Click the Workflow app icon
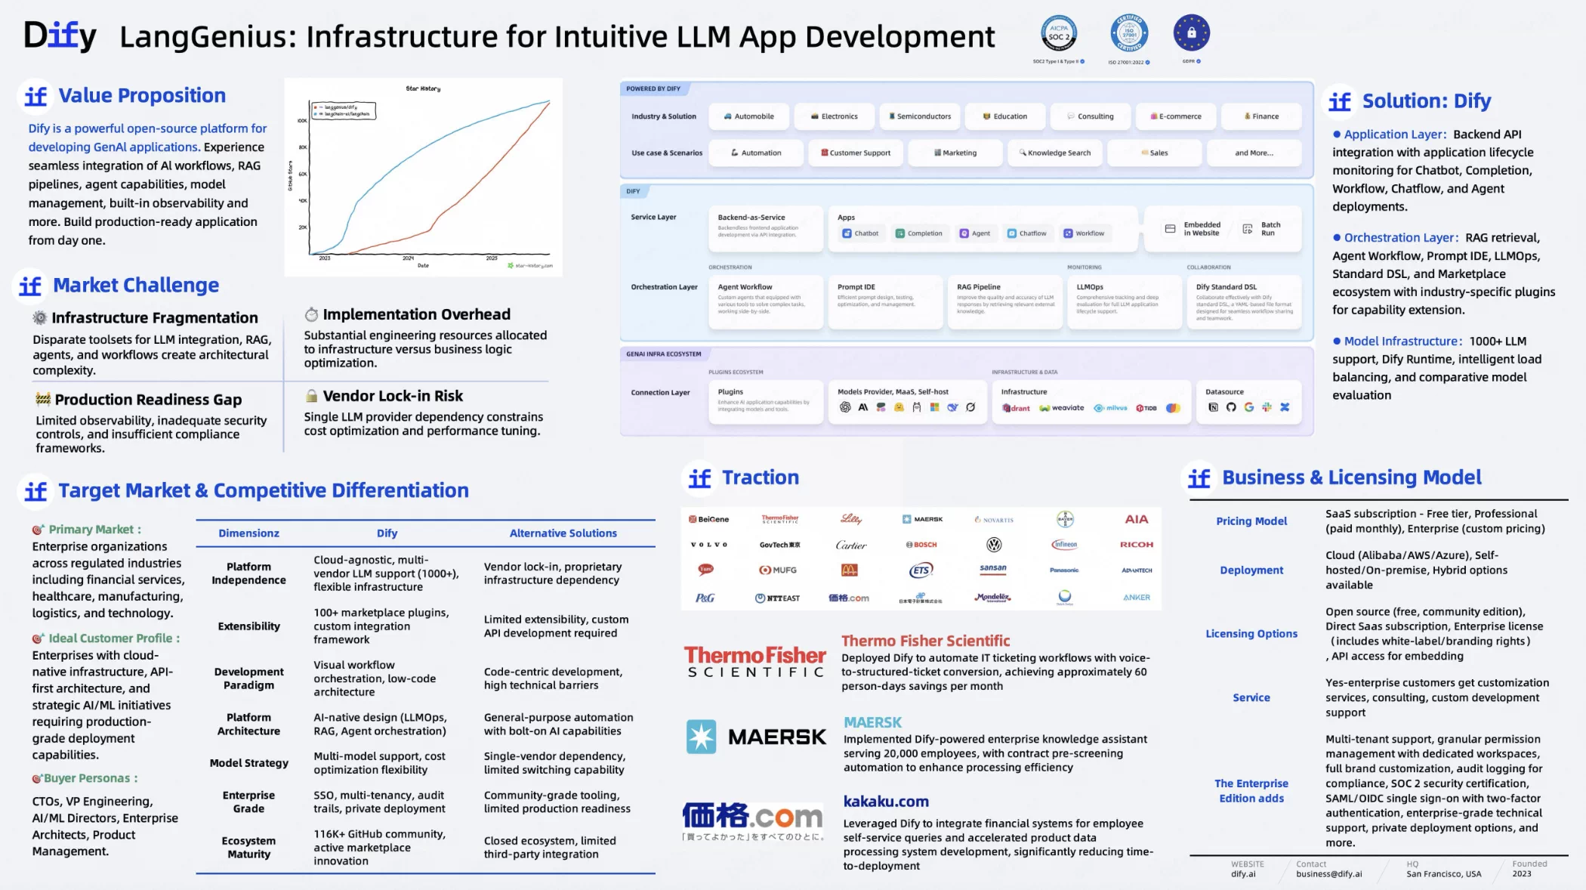Viewport: 1586px width, 890px height. [x=1068, y=233]
